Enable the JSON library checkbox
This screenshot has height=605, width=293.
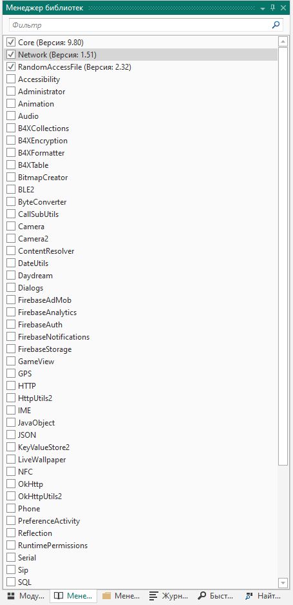pyautogui.click(x=11, y=435)
